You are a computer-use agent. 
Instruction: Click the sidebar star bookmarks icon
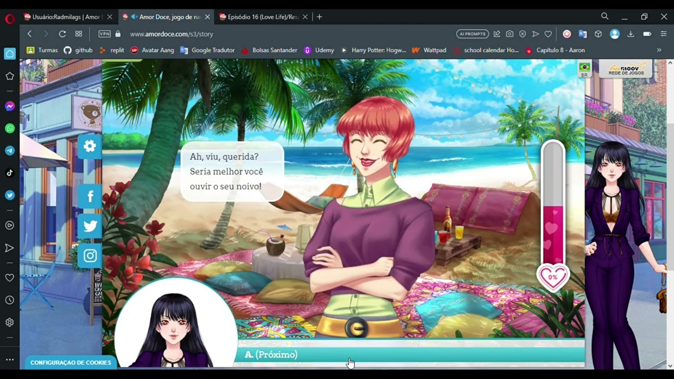coord(9,76)
